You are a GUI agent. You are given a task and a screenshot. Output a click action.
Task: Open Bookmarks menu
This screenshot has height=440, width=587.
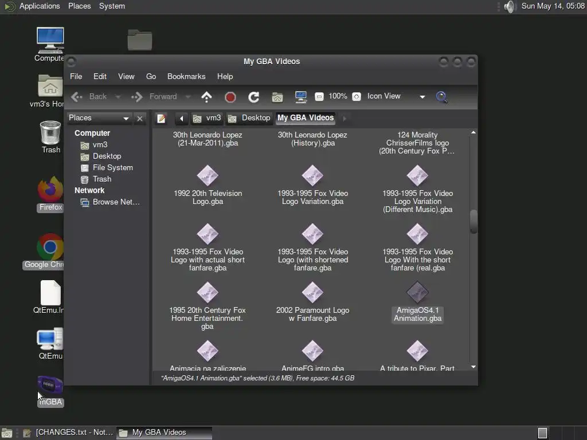186,76
